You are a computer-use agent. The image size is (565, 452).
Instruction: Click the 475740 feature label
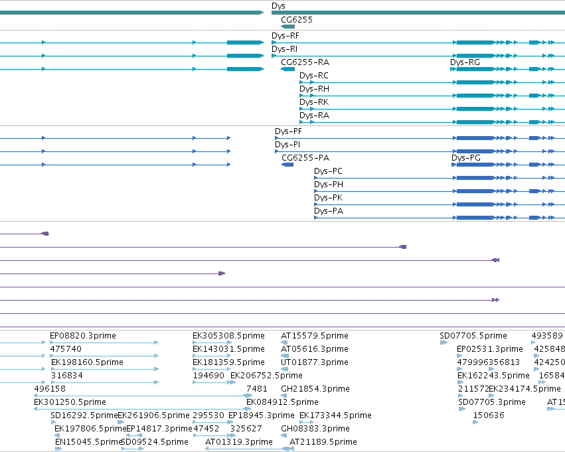click(x=66, y=349)
